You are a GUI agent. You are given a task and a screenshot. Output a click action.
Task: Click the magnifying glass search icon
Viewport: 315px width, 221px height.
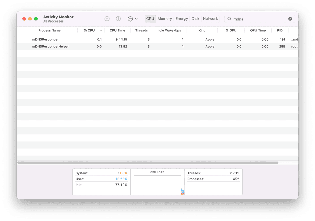coord(229,19)
